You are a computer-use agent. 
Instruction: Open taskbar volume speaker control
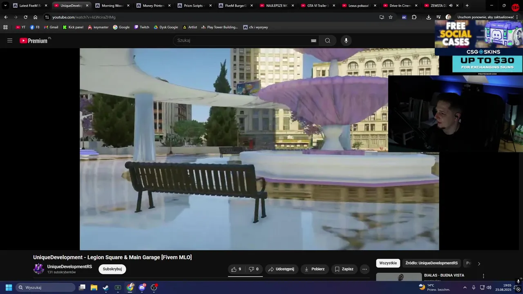(489, 287)
